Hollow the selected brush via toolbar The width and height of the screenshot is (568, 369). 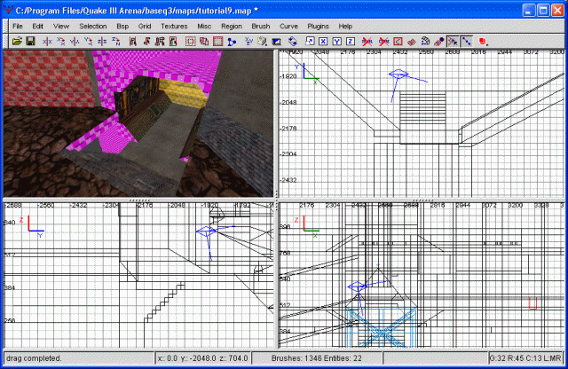tap(217, 42)
